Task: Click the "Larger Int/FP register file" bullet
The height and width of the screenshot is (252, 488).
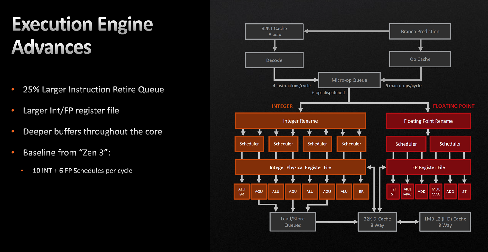Action: pos(71,111)
